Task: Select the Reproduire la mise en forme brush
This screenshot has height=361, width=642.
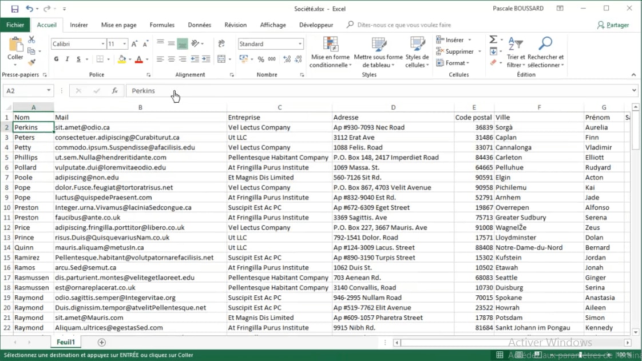Action: pos(32,63)
